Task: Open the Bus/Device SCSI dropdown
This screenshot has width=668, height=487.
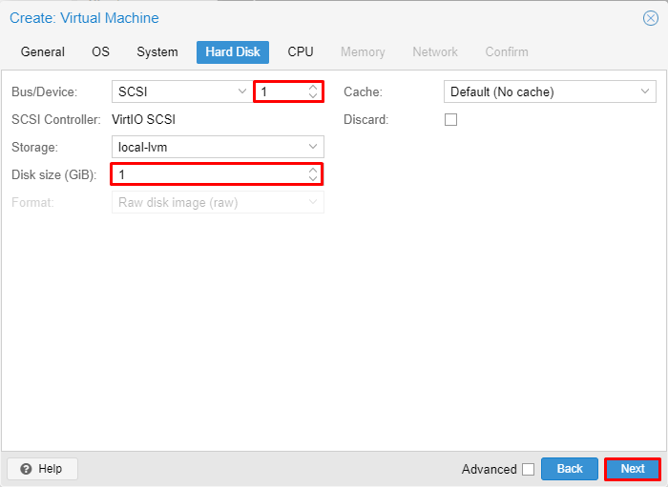Action: point(242,91)
